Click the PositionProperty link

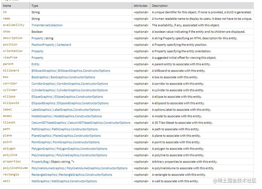click(x=43, y=45)
